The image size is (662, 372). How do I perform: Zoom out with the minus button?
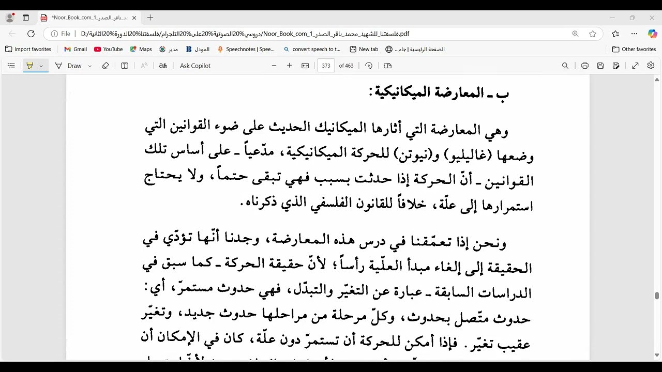(274, 66)
